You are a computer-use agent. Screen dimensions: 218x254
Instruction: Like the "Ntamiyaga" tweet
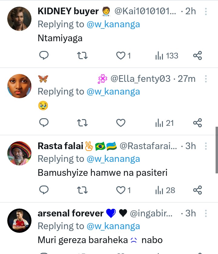pyautogui.click(x=121, y=55)
